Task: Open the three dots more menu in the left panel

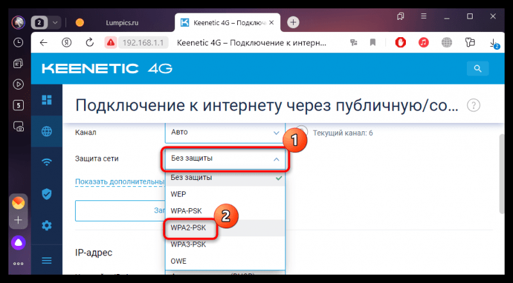Action: [19, 264]
